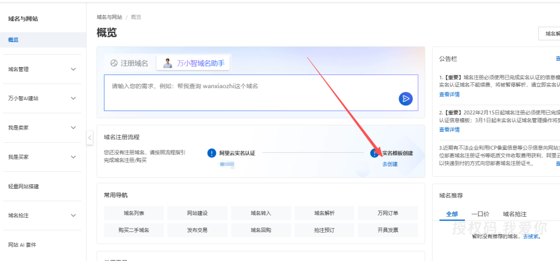Click the 域名与网站 breadcrumb link
560x261 pixels.
109,17
